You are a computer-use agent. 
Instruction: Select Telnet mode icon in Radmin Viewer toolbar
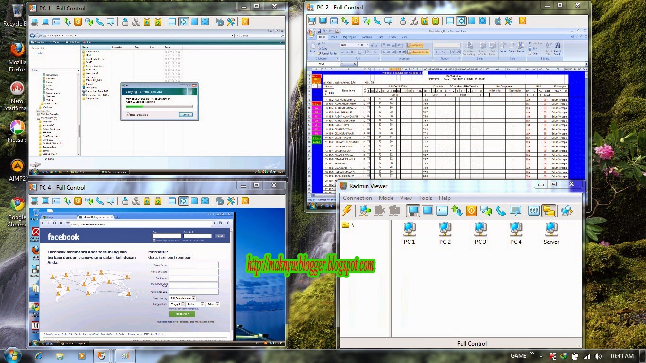[x=442, y=211]
